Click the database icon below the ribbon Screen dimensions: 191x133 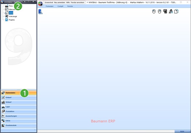pyautogui.click(x=40, y=12)
